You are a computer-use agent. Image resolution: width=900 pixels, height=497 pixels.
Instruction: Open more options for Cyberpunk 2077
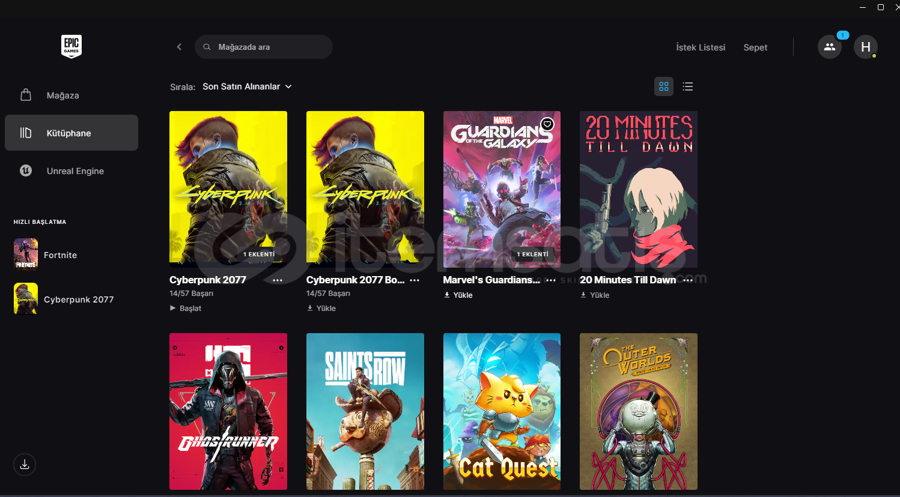[278, 280]
